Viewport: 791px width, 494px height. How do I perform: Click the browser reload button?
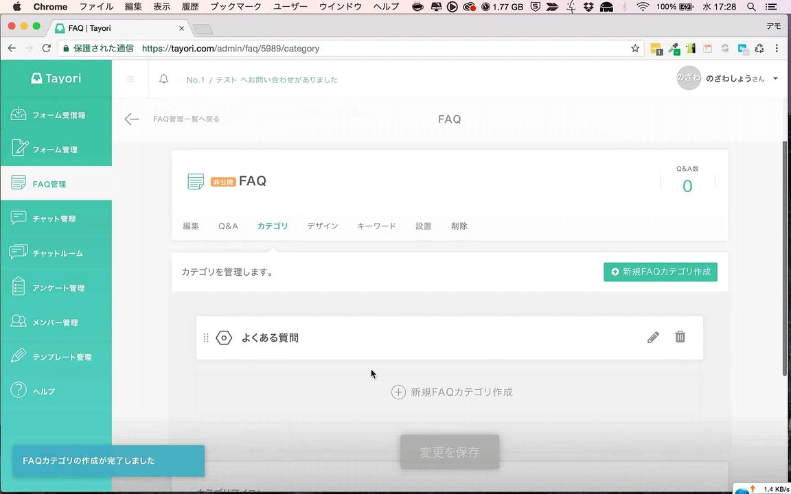click(x=47, y=49)
